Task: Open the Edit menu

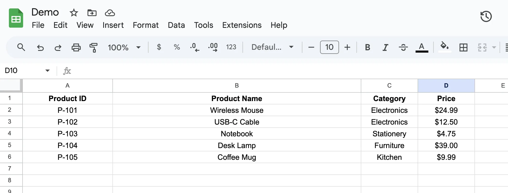Action: point(60,25)
